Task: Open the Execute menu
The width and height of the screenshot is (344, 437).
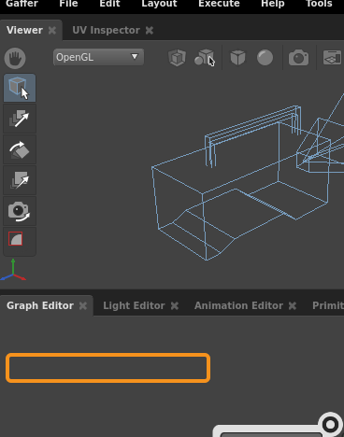Action: coord(219,4)
